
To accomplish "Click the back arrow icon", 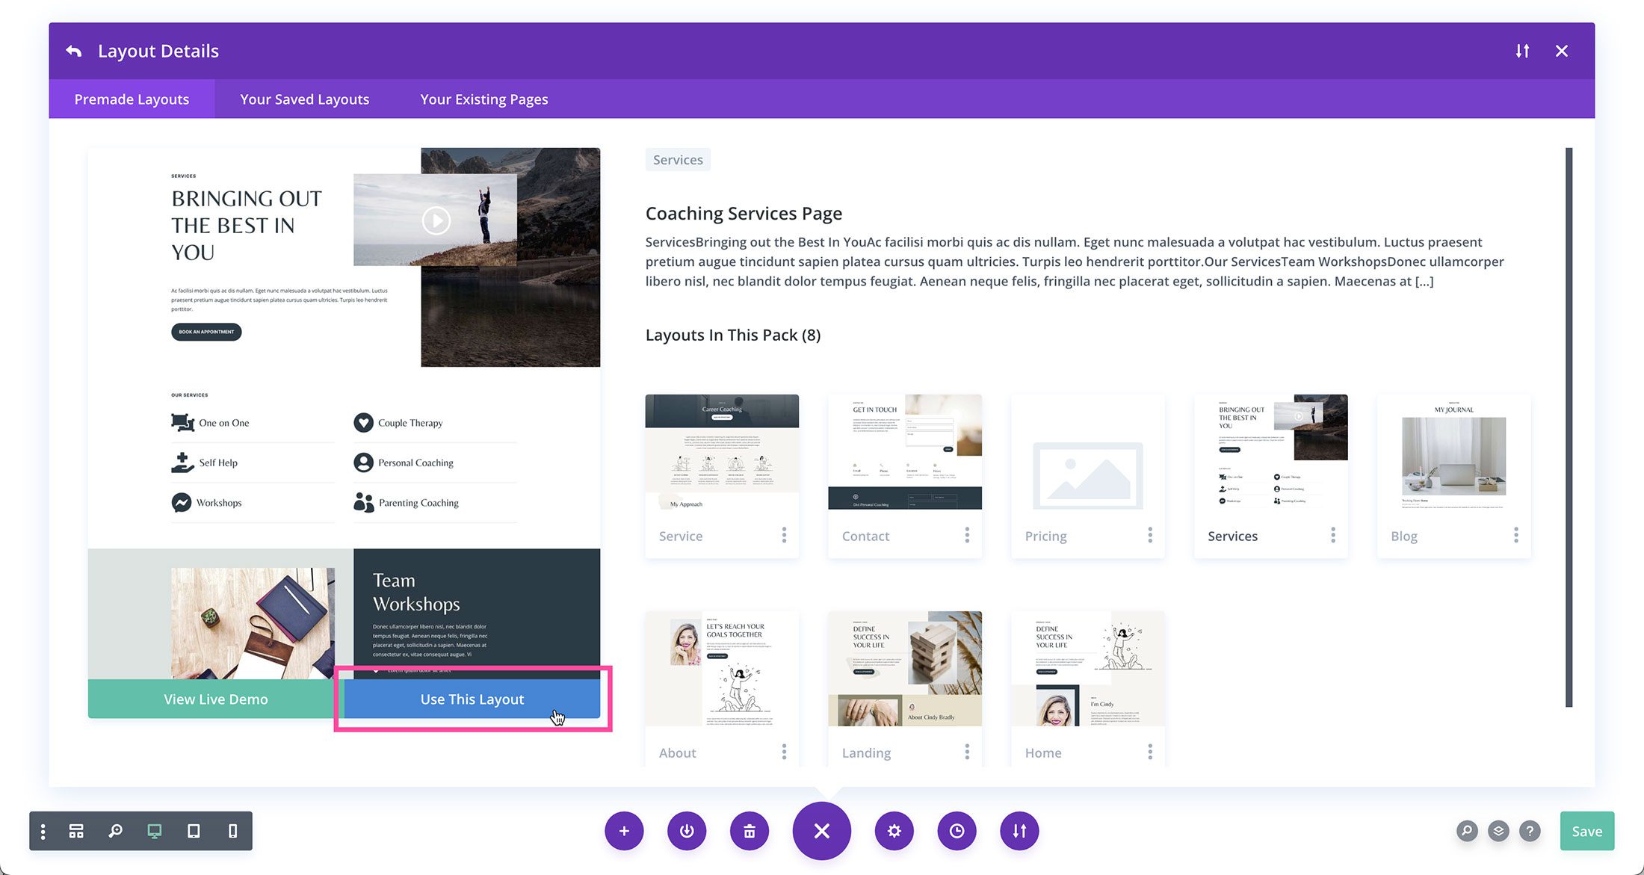I will pyautogui.click(x=71, y=50).
